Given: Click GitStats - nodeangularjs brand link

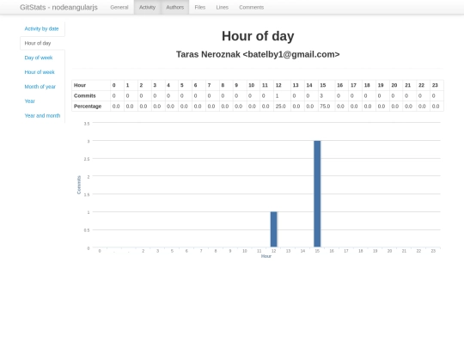Looking at the screenshot, I should 58,7.
